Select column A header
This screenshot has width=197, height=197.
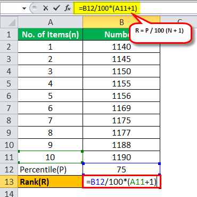51,22
